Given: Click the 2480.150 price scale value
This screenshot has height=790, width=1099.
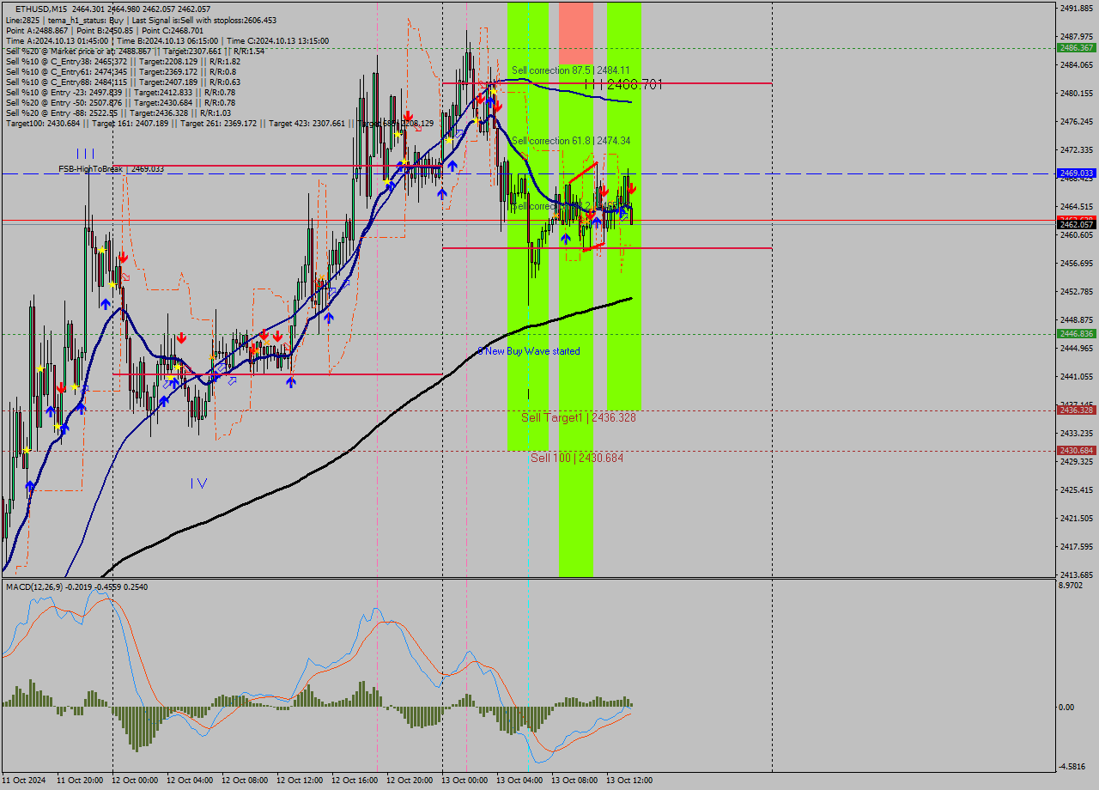Looking at the screenshot, I should point(1077,94).
